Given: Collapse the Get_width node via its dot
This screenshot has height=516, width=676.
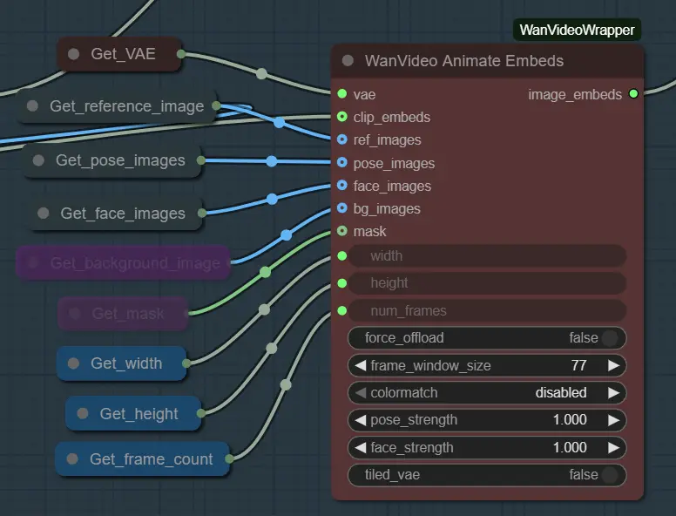Looking at the screenshot, I should pos(74,363).
